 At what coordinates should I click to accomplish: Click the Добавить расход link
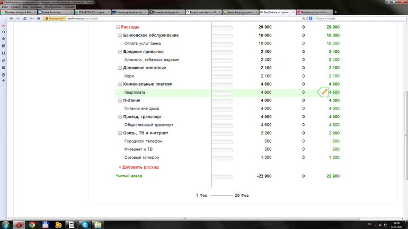click(138, 167)
